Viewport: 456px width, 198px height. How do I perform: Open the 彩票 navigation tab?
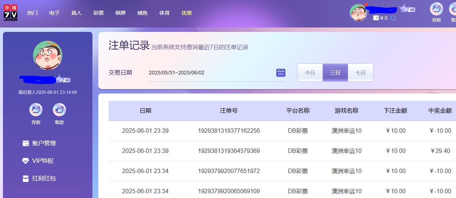pos(98,13)
